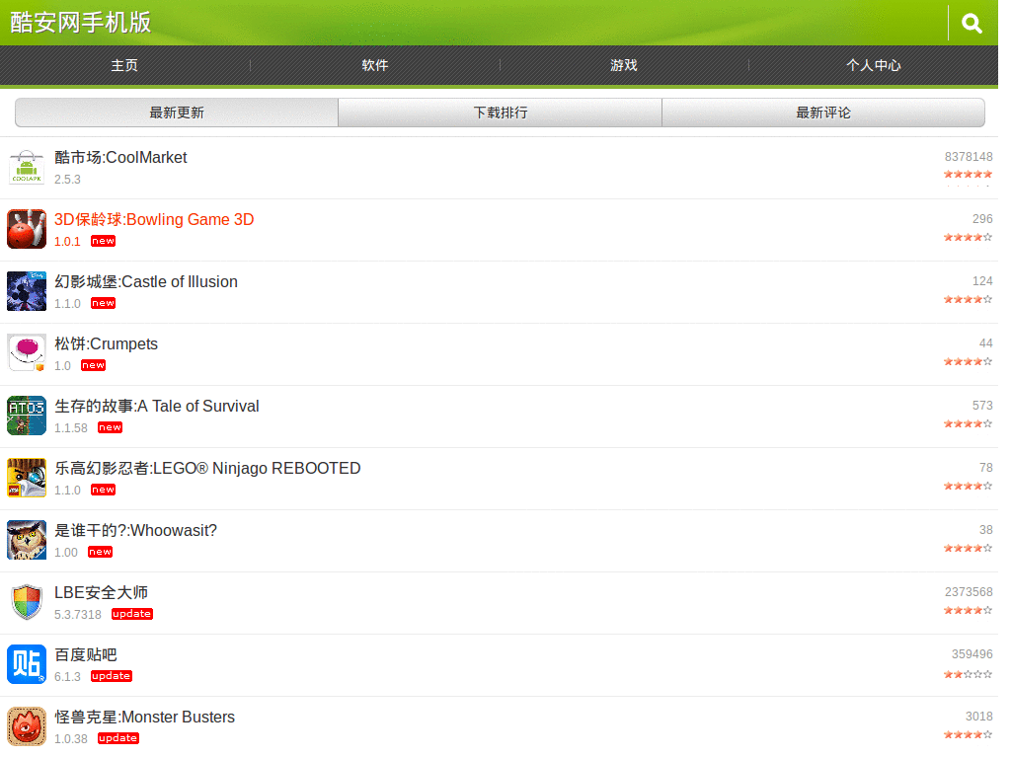Open the 个人中心 nav tab

click(874, 65)
